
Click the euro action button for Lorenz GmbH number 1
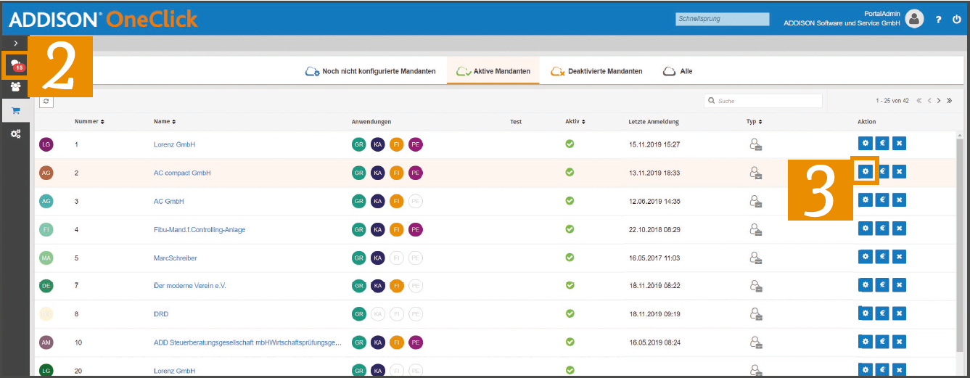(882, 144)
